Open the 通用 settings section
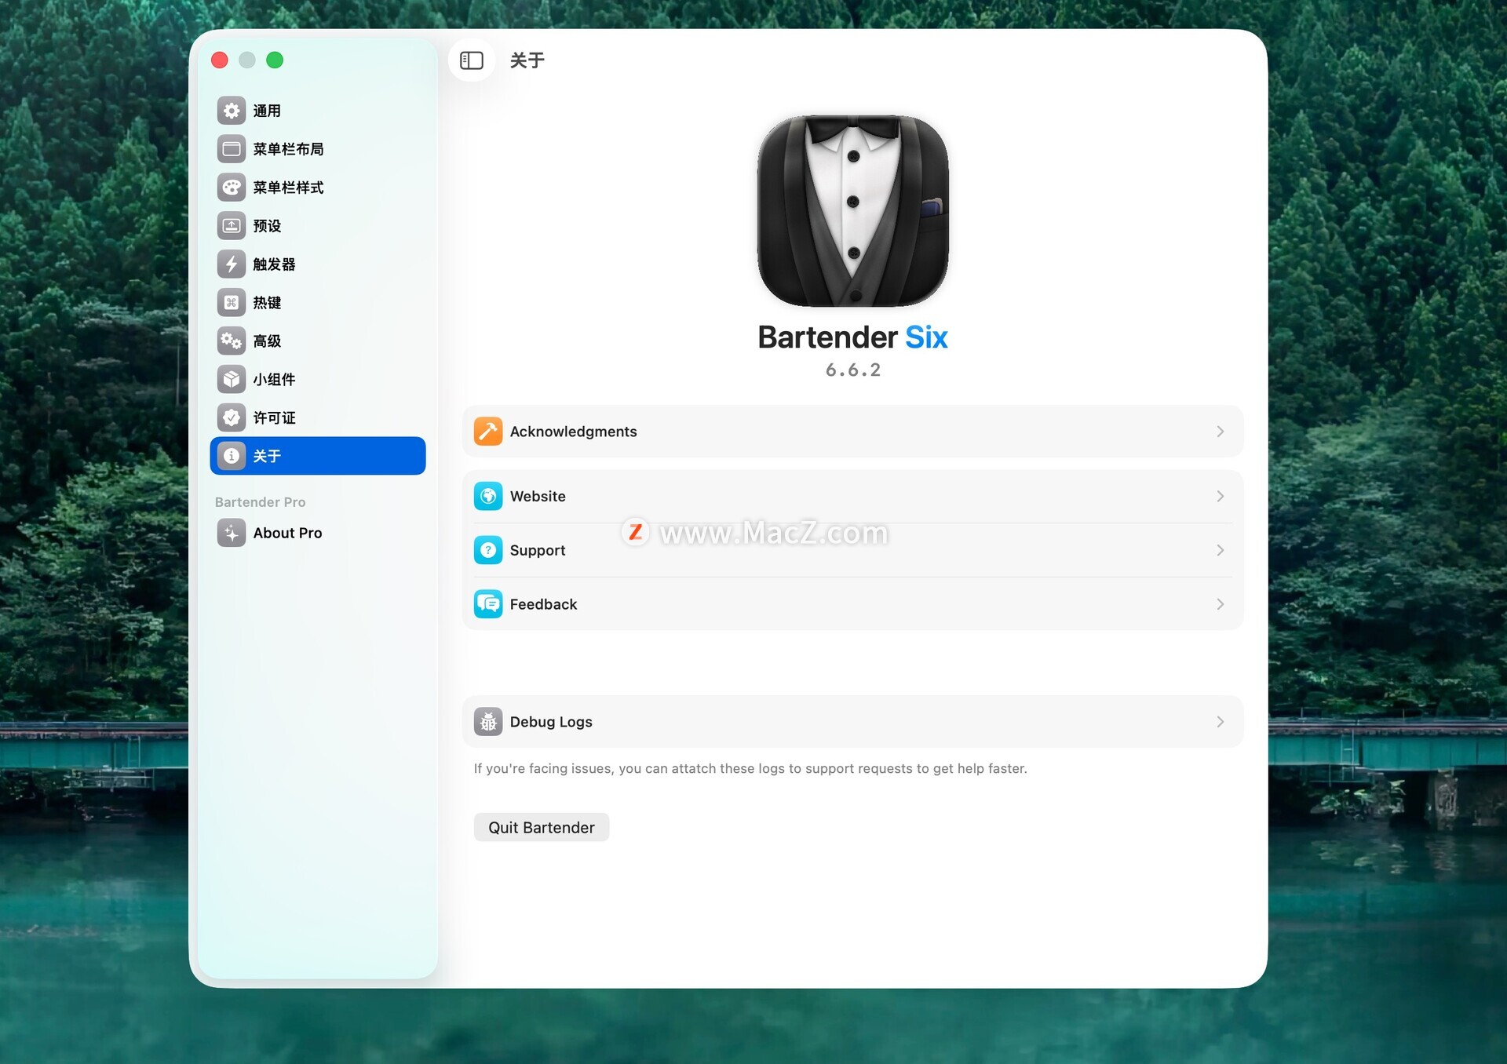 coord(318,111)
